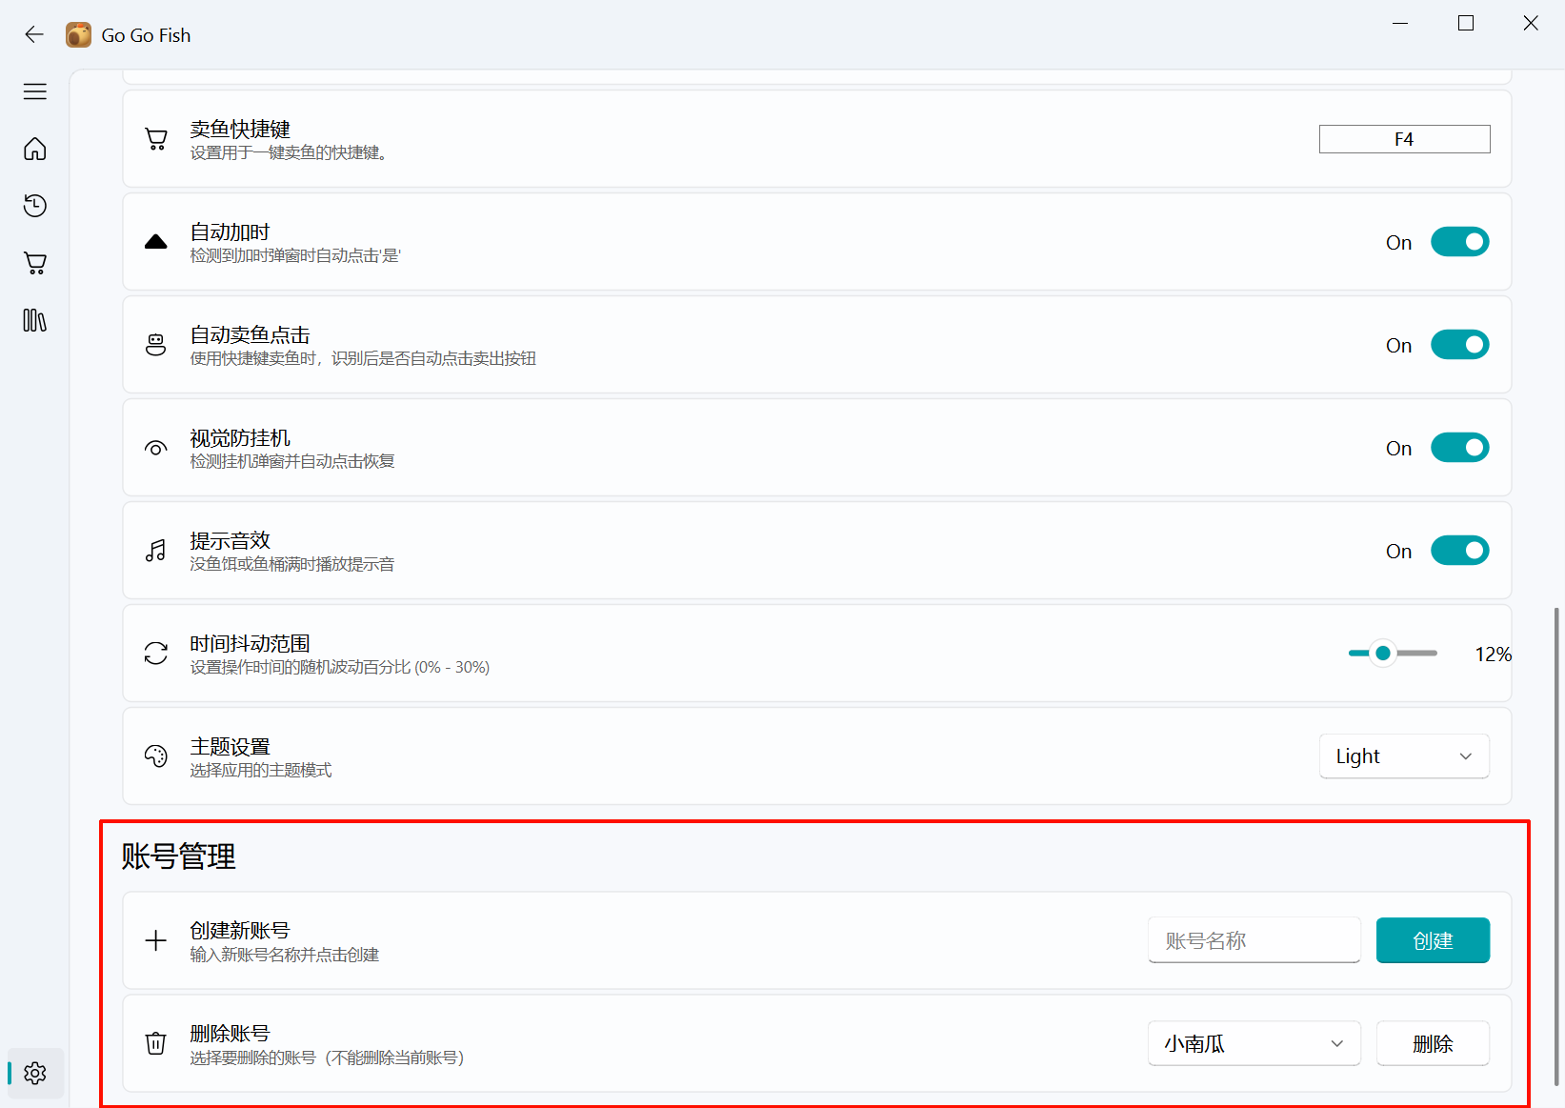Viewport: 1565px width, 1108px height.
Task: Click the 时间抖动范围 slider handle
Action: tap(1383, 654)
